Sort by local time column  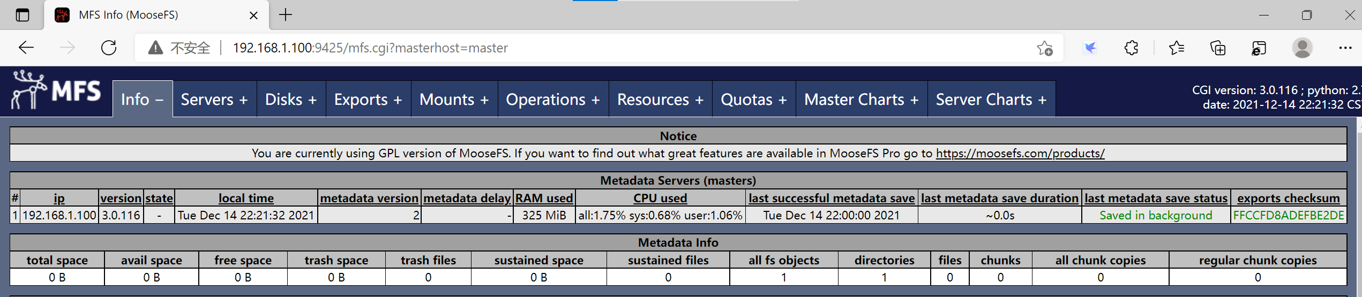coord(246,199)
